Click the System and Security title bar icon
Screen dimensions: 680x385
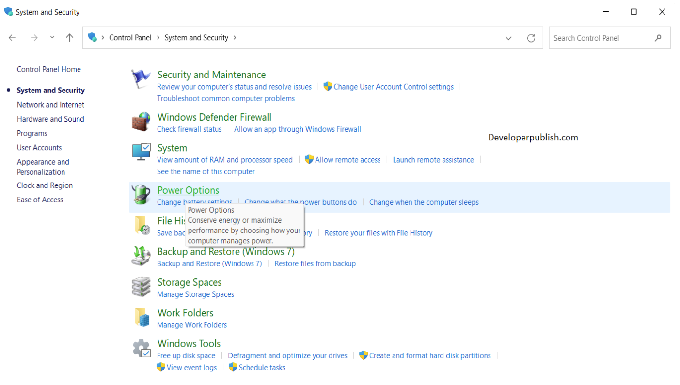[x=8, y=12]
